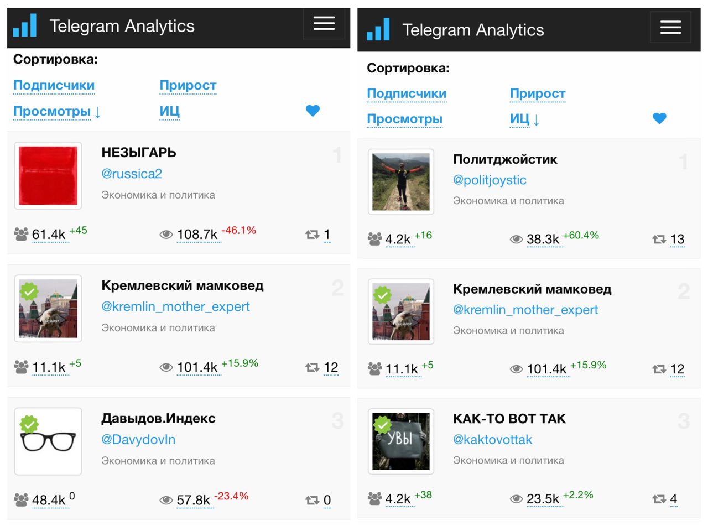This screenshot has width=708, height=531.
Task: Open hamburger menu in right Telegram Analytics panel
Action: tap(670, 27)
